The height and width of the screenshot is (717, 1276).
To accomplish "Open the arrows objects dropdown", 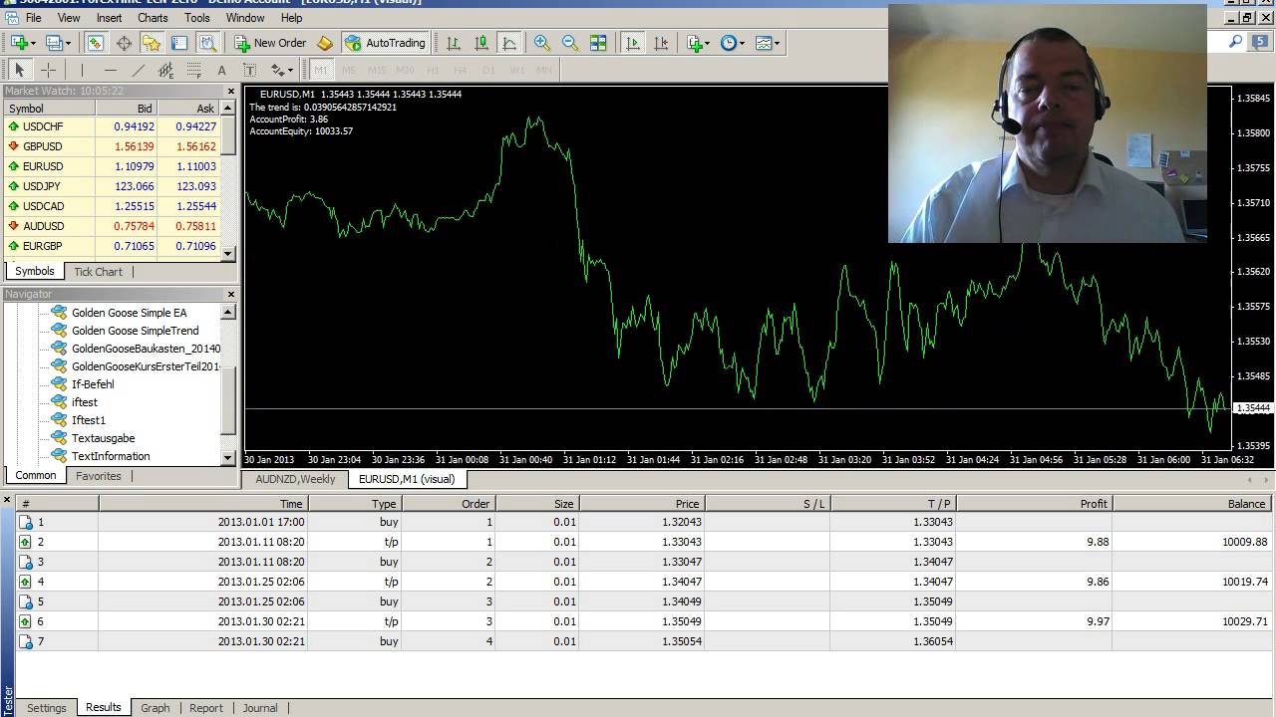I will click(x=282, y=70).
